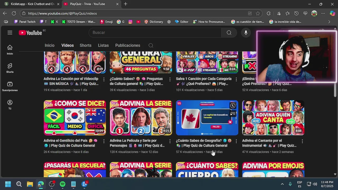The height and width of the screenshot is (190, 338).
Task: Open Adivina Quién Canta thumbnail
Action: pyautogui.click(x=273, y=118)
